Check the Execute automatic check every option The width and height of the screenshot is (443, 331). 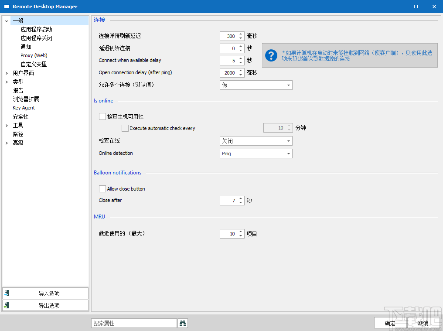pos(125,128)
